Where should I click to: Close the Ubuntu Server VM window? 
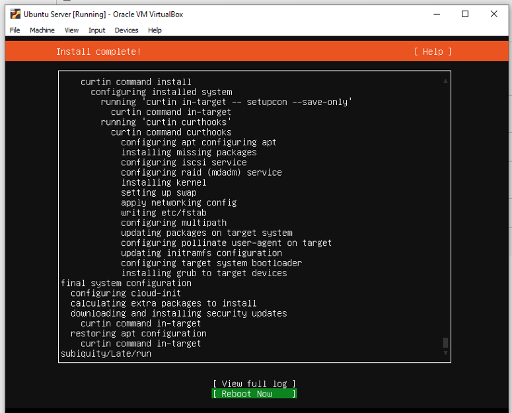(494, 14)
